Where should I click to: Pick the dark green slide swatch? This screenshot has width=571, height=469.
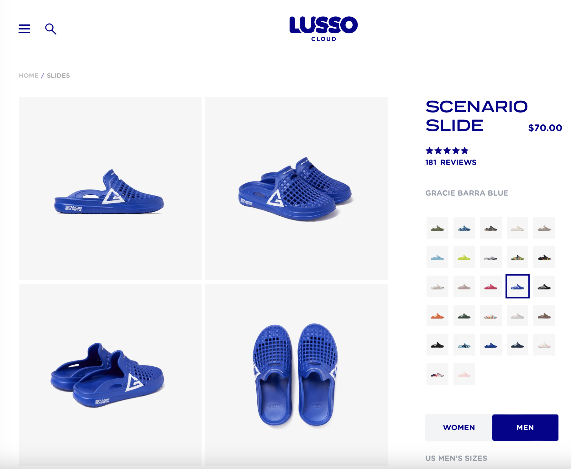464,316
